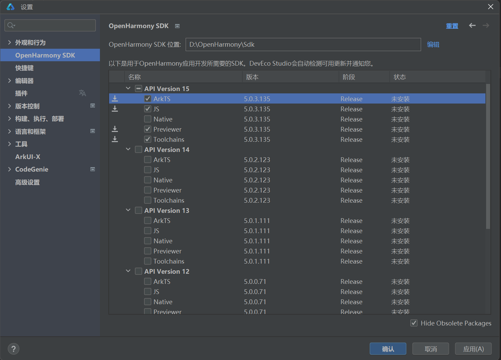501x360 pixels.
Task: Select Previewer name in 5.0.2.123 row
Action: pyautogui.click(x=167, y=190)
